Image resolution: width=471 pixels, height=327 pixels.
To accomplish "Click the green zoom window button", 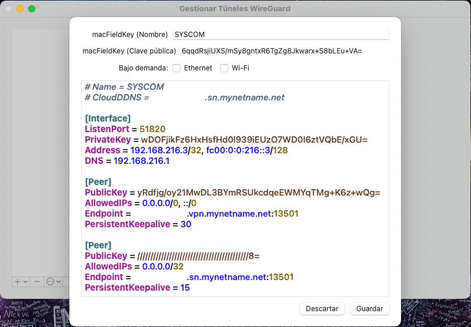I will point(32,9).
